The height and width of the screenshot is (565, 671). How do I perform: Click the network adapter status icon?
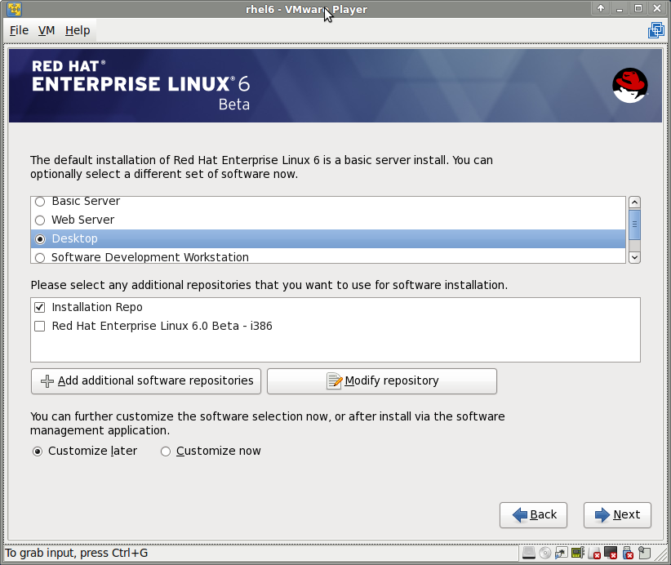coord(561,553)
